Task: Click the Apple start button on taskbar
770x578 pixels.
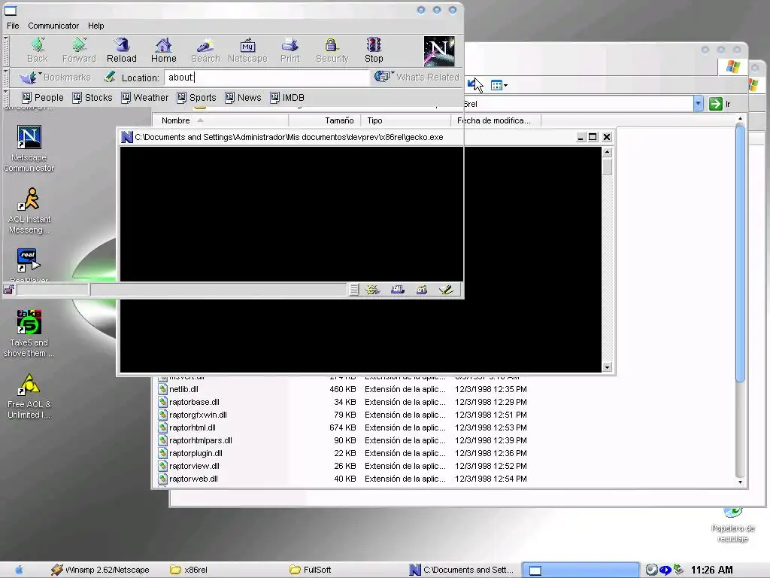Action: (x=19, y=570)
